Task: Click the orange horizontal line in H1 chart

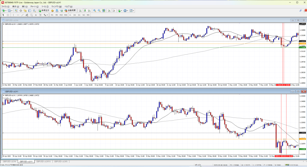Action: click(150, 139)
